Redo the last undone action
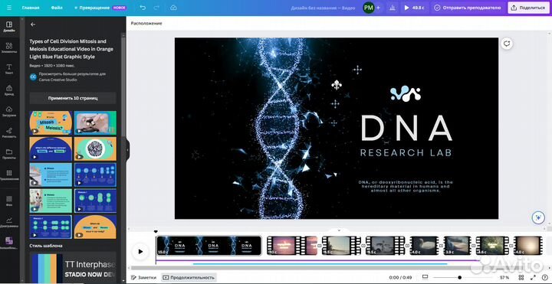 coord(156,8)
